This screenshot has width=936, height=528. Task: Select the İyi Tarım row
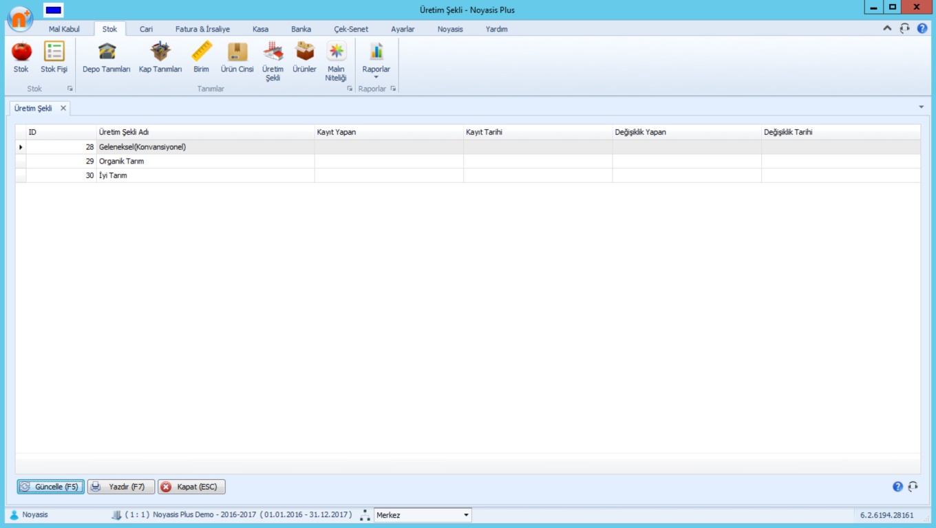(x=468, y=175)
